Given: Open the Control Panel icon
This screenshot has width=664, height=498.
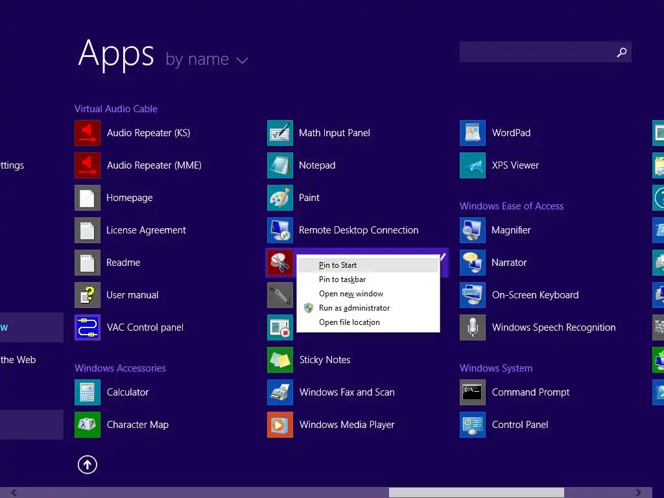Looking at the screenshot, I should 473,425.
